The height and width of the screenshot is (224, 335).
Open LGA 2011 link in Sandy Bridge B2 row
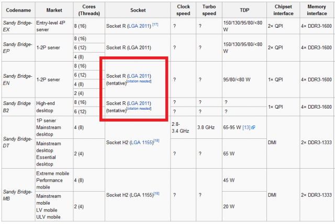pyautogui.click(x=140, y=103)
